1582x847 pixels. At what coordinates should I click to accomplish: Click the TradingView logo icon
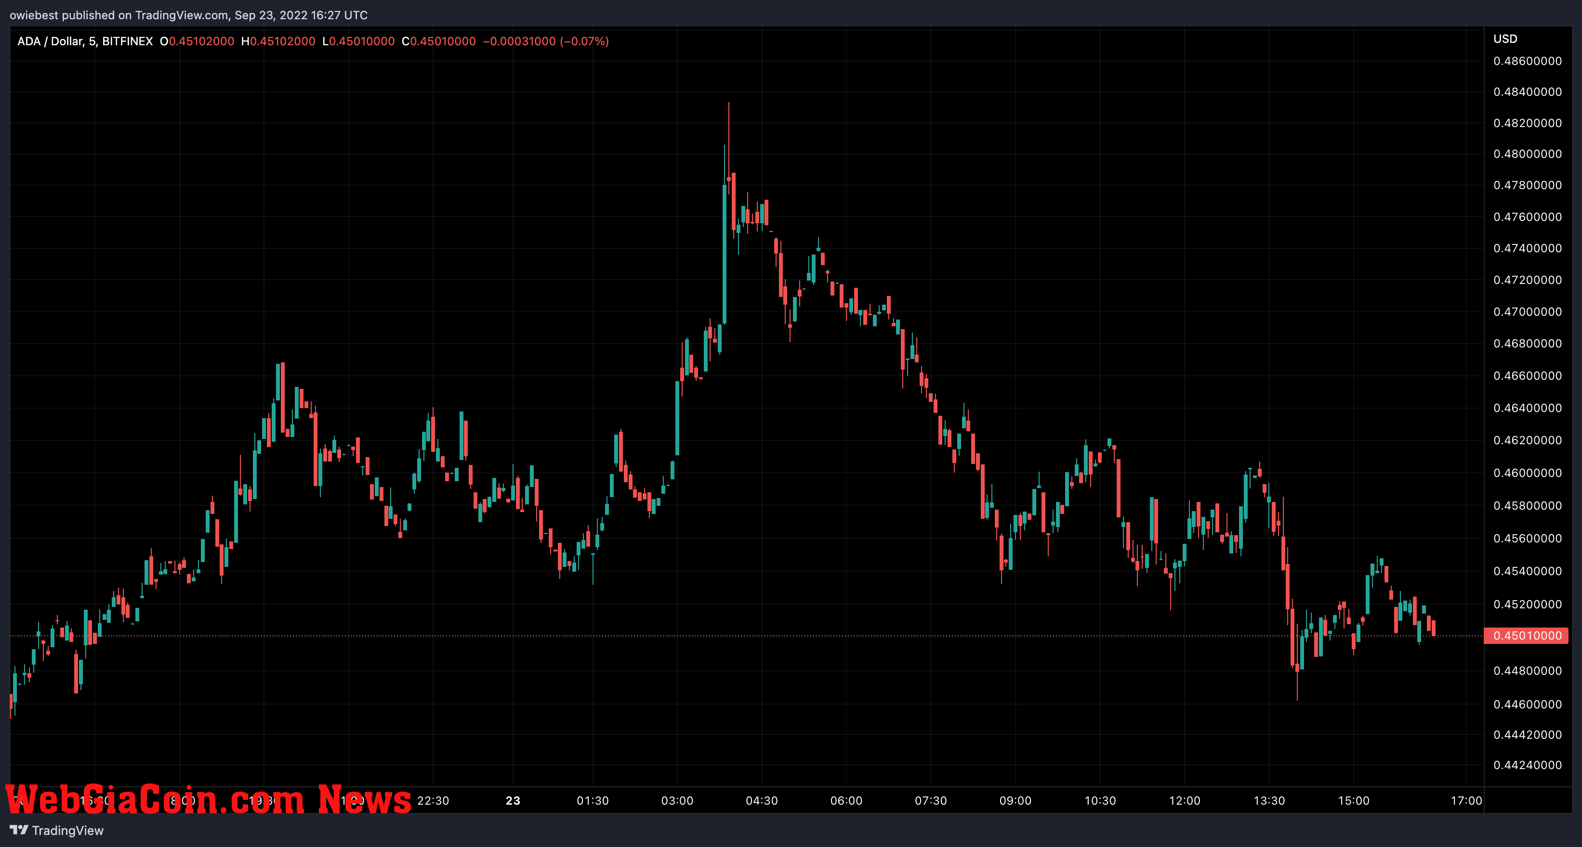[x=19, y=830]
